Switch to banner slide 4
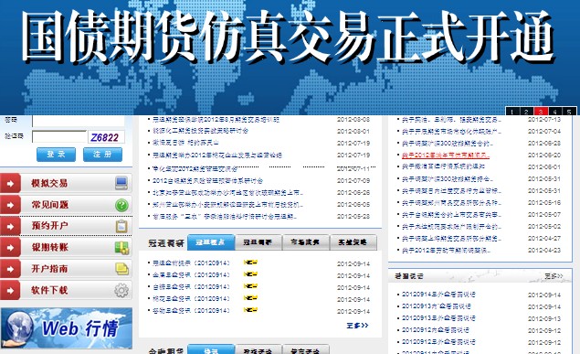Image resolution: width=580 pixels, height=354 pixels. coord(554,112)
